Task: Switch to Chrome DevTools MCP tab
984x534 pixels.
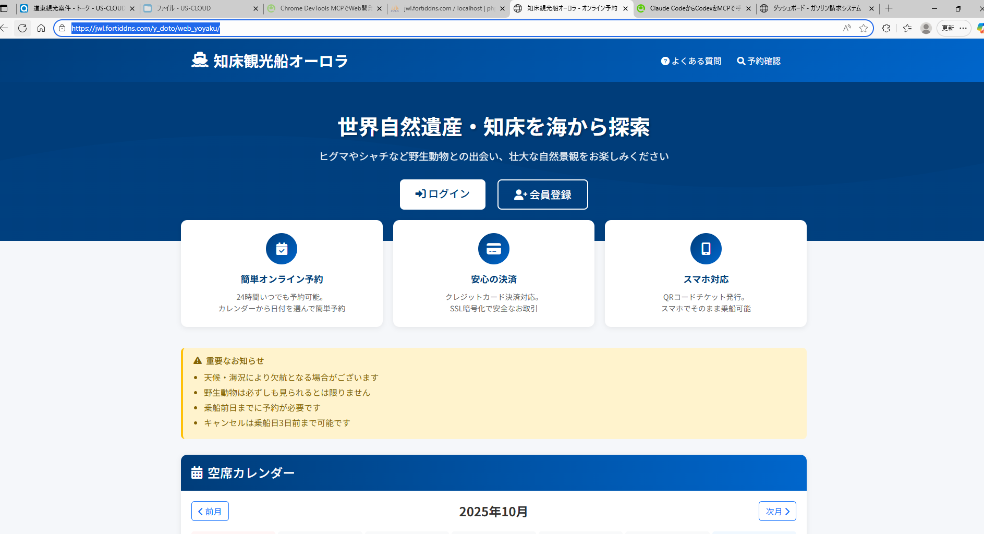Action: tap(323, 8)
